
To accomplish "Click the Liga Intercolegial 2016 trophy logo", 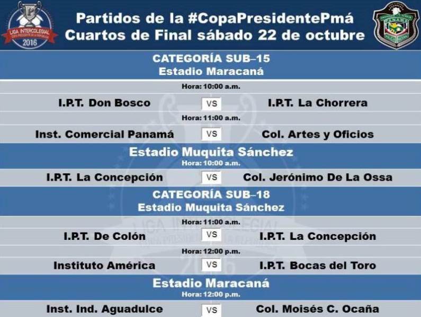I will point(30,24).
